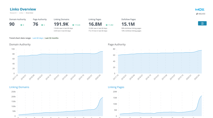Select Last 32 months trend range
Image resolution: width=213 pixels, height=118 pixels.
coord(52,38)
